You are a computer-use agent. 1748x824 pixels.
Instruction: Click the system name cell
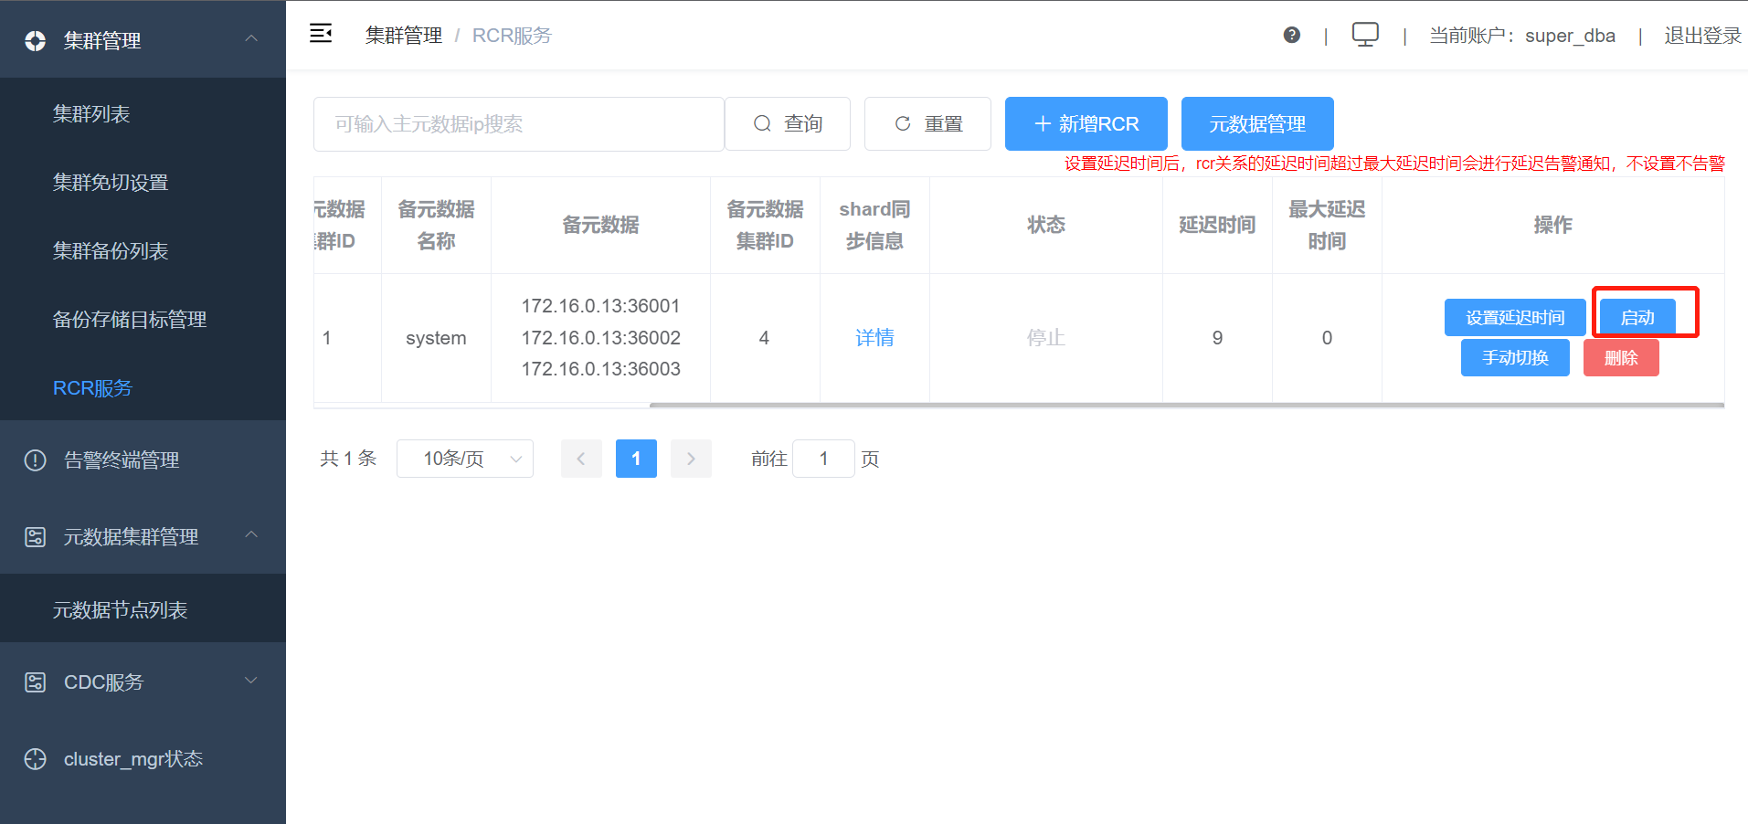pyautogui.click(x=436, y=338)
